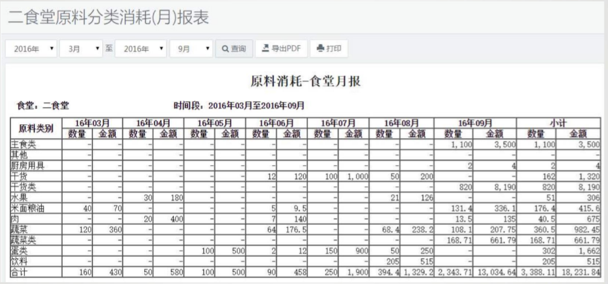
Task: Select the 饮料 row label
Action: (x=19, y=261)
